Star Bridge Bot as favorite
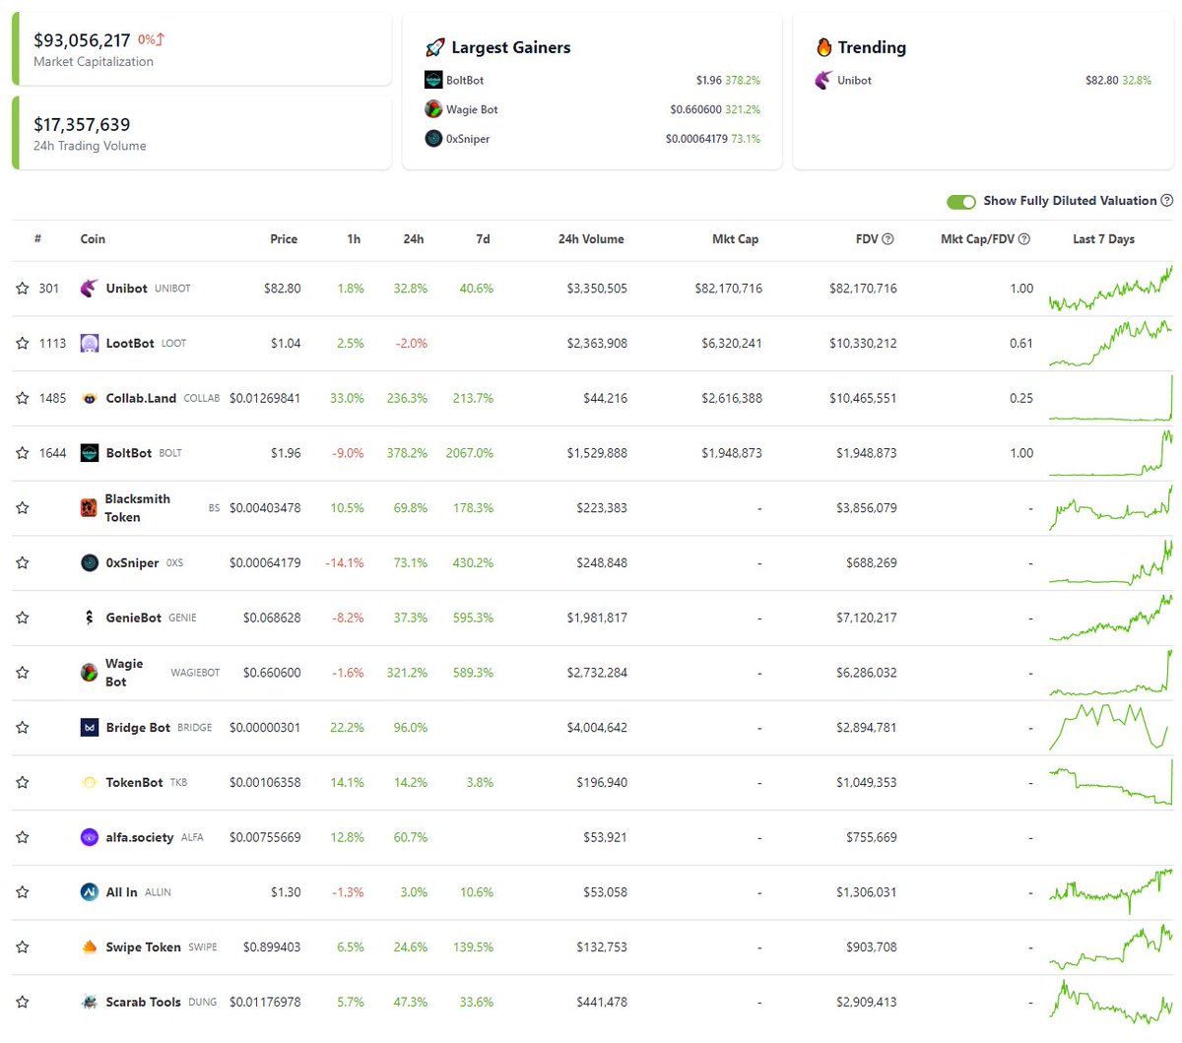The width and height of the screenshot is (1182, 1043). tap(23, 728)
